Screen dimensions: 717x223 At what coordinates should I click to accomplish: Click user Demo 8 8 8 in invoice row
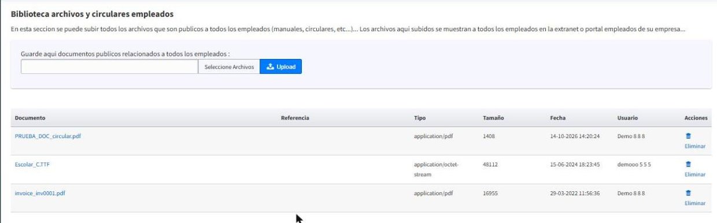coord(632,194)
